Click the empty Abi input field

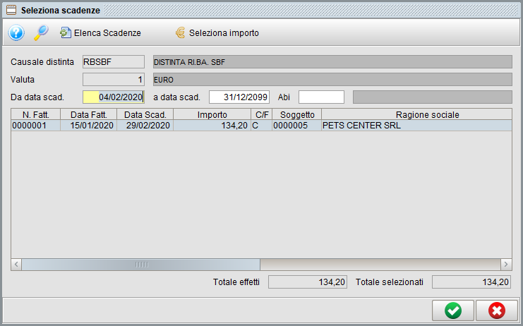click(x=321, y=97)
